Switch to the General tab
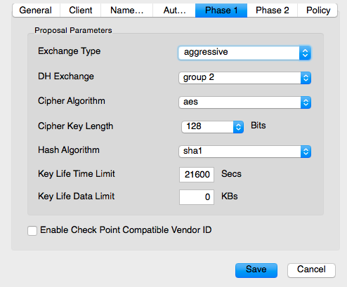The width and height of the screenshot is (347, 287). coord(36,11)
